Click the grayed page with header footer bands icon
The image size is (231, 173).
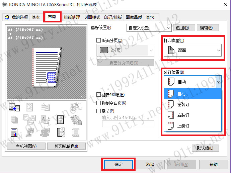tap(76, 133)
